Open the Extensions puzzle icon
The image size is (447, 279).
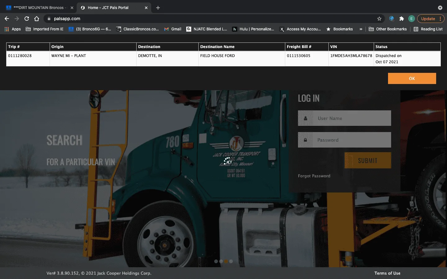pos(402,19)
